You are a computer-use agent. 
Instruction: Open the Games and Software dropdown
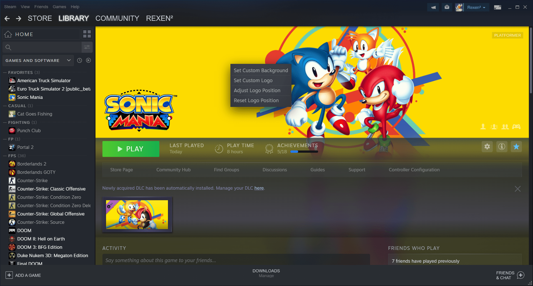click(x=38, y=60)
